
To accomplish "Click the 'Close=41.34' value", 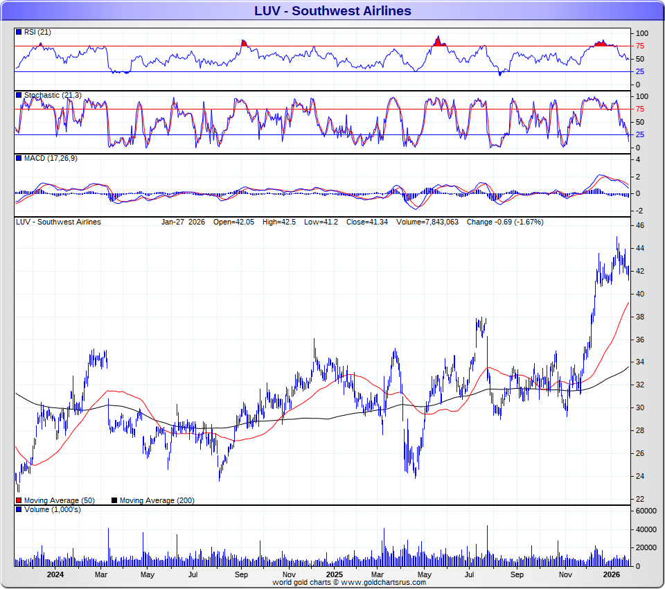I will coord(367,222).
